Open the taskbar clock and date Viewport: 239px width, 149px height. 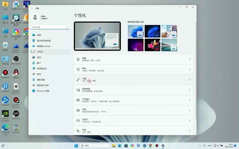coord(229,146)
